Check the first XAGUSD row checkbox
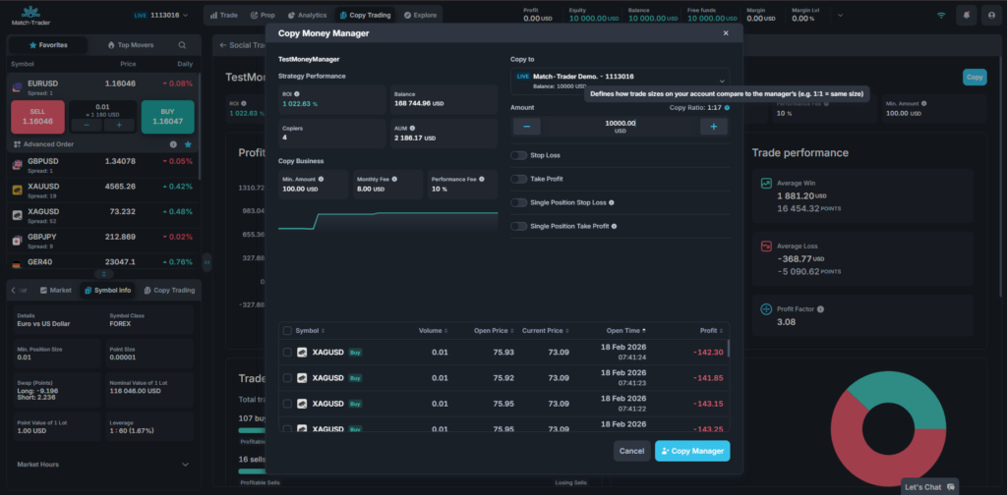This screenshot has height=495, width=1007. click(287, 353)
